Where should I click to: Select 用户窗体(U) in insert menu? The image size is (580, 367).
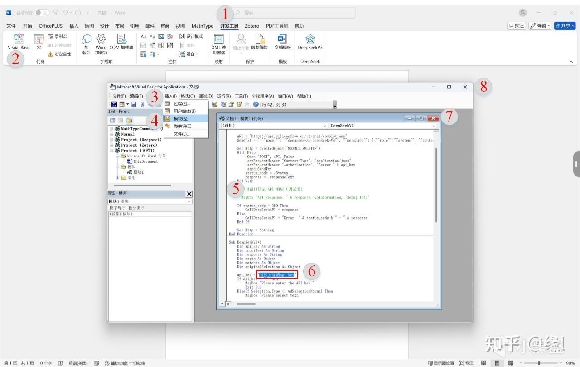pyautogui.click(x=185, y=111)
